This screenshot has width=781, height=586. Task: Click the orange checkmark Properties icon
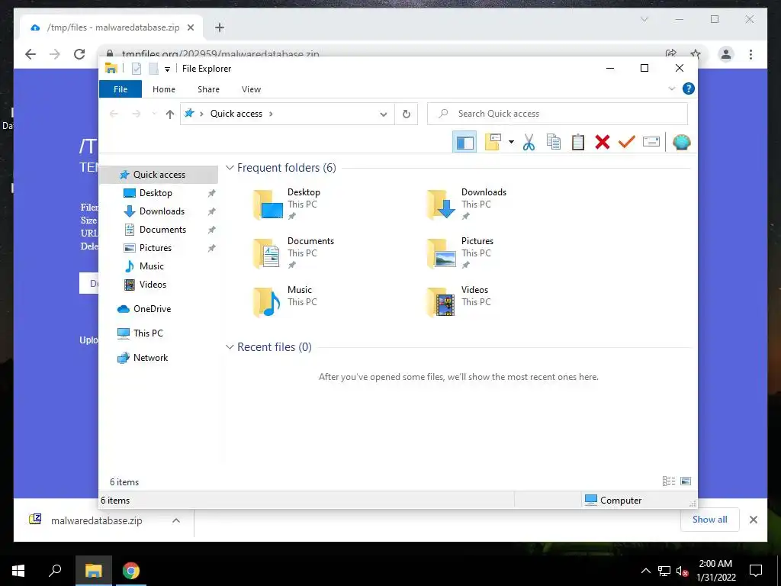tap(627, 143)
